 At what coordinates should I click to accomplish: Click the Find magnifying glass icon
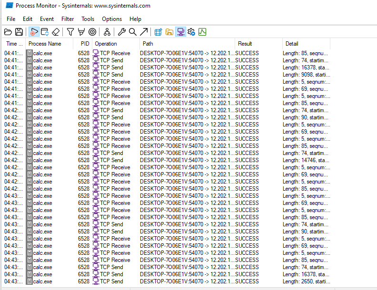(x=132, y=32)
